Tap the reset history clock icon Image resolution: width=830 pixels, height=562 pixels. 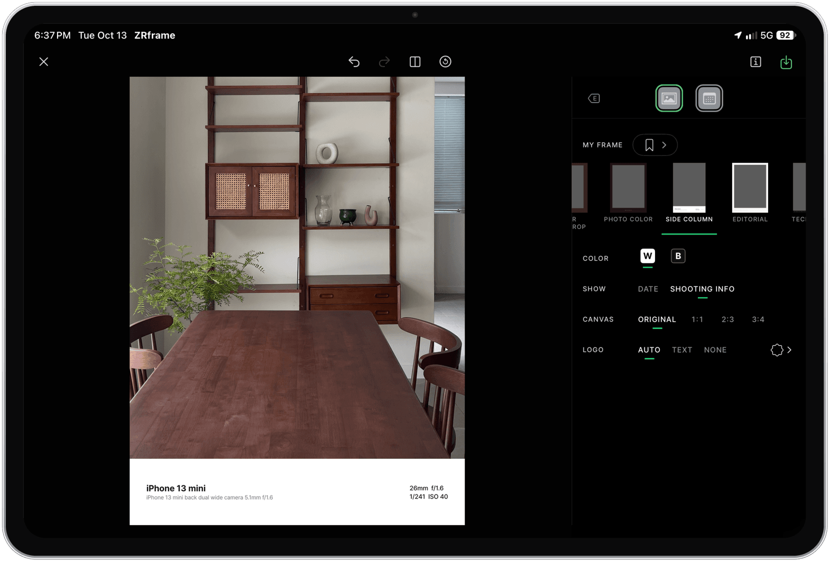446,62
